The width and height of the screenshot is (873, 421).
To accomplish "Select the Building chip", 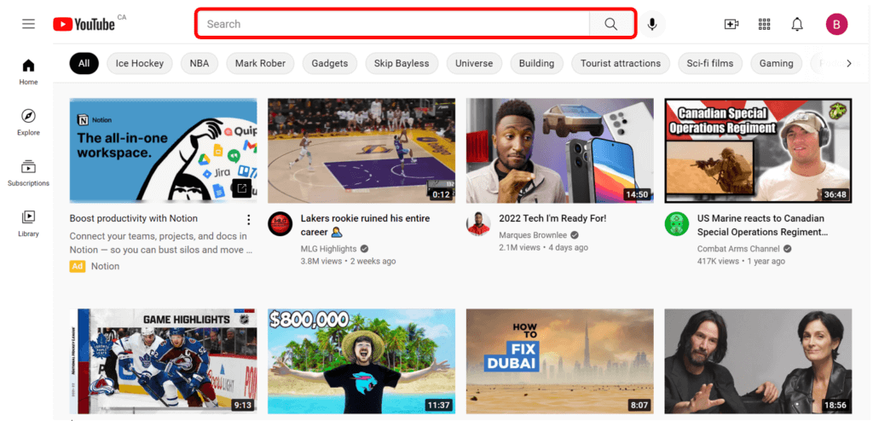I will [537, 63].
